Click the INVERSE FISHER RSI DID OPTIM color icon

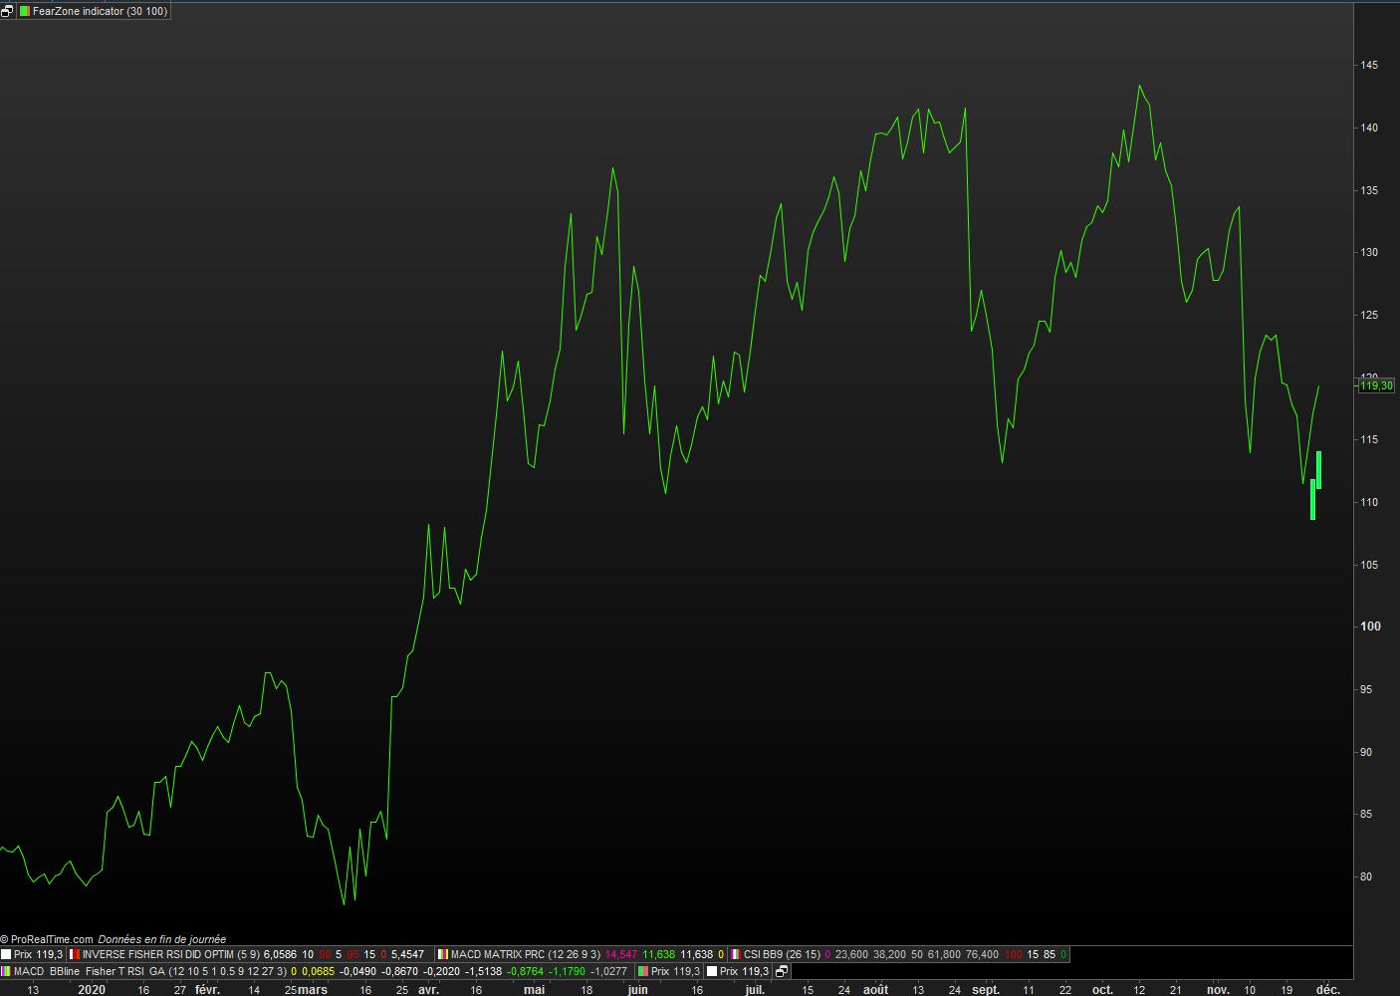(x=74, y=954)
